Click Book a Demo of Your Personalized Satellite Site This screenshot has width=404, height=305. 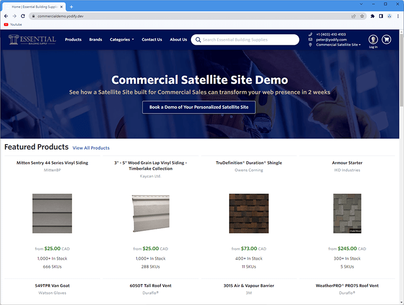(x=199, y=107)
